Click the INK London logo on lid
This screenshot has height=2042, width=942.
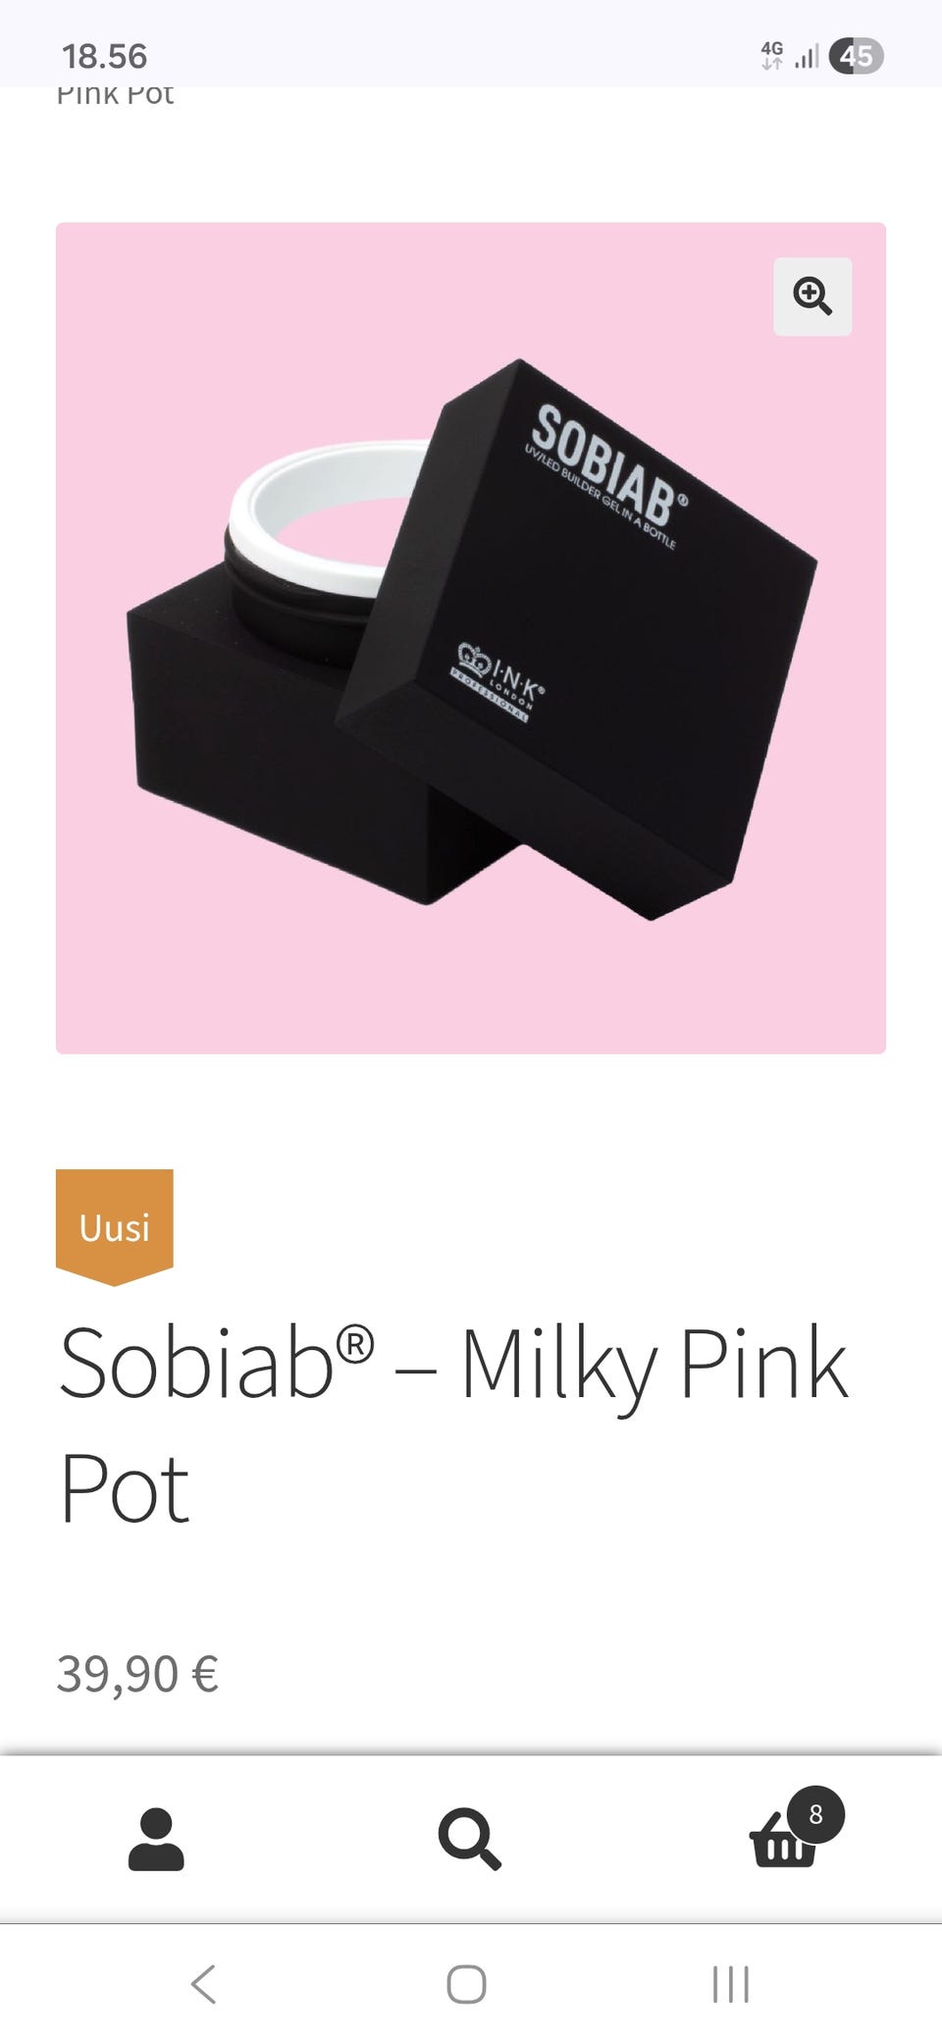(x=498, y=681)
